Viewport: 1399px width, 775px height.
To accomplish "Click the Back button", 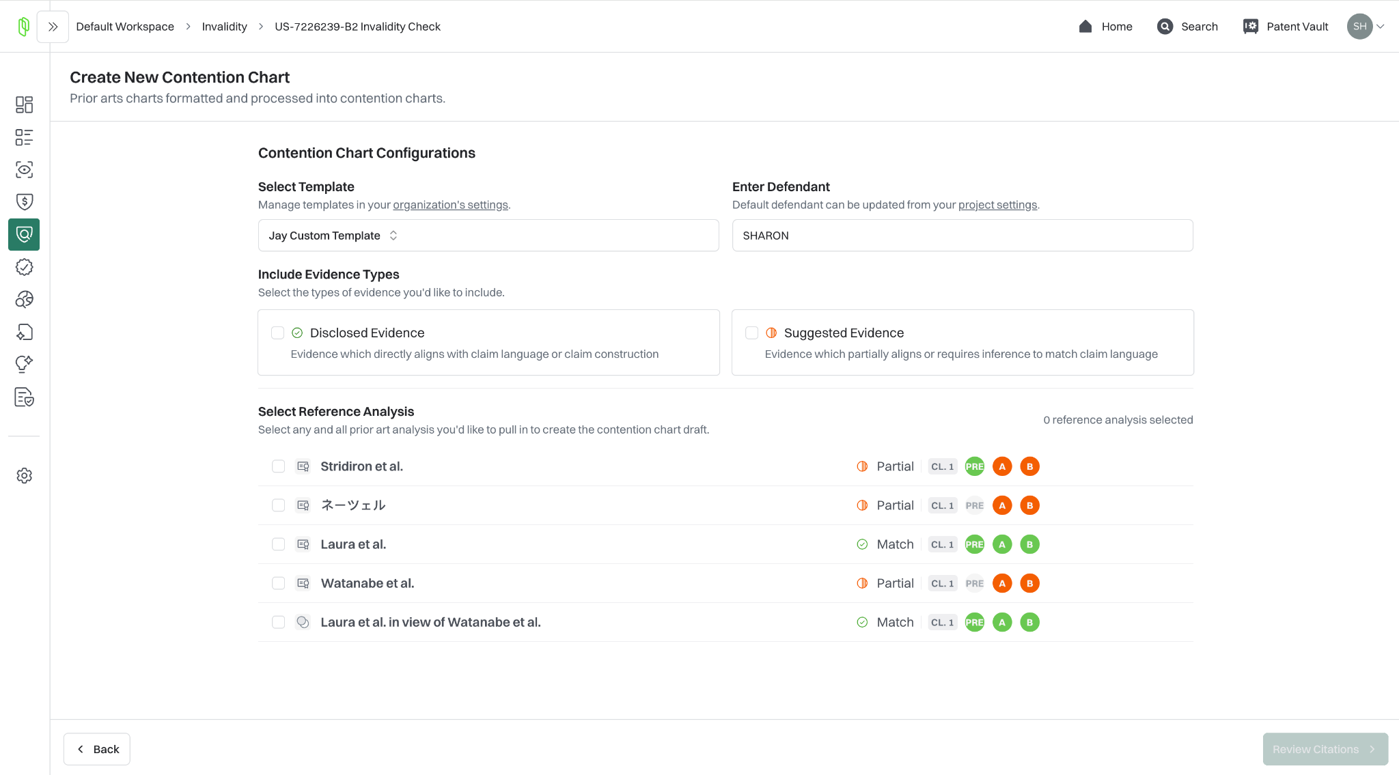I will pos(97,749).
